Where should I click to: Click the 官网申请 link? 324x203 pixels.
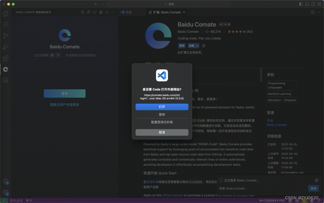[x=153, y=182]
